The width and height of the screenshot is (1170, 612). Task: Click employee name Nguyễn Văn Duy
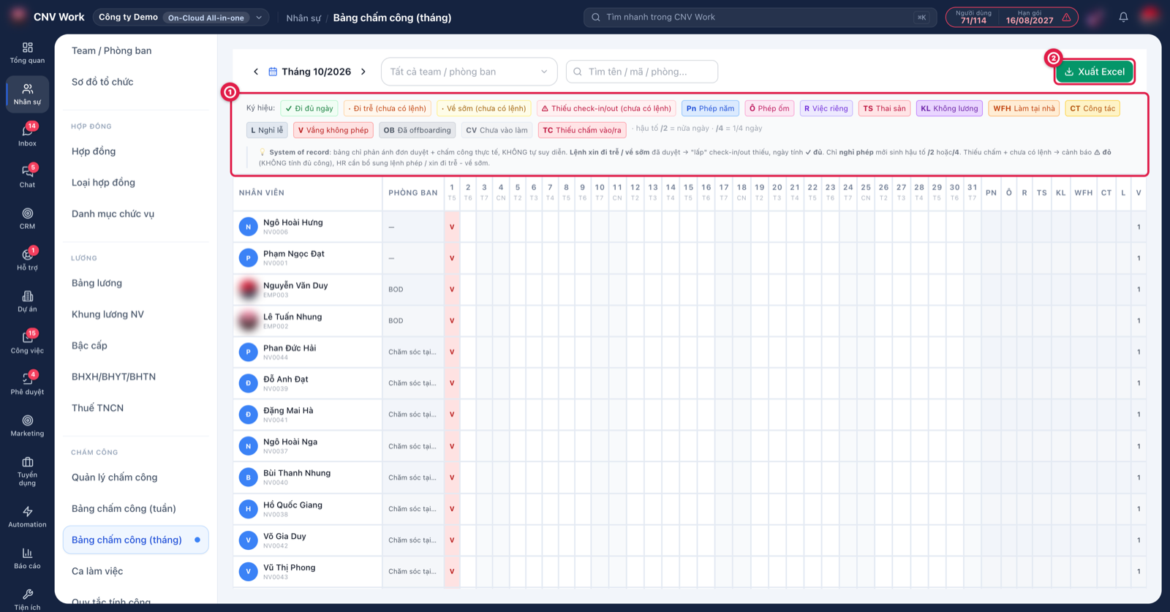point(295,285)
